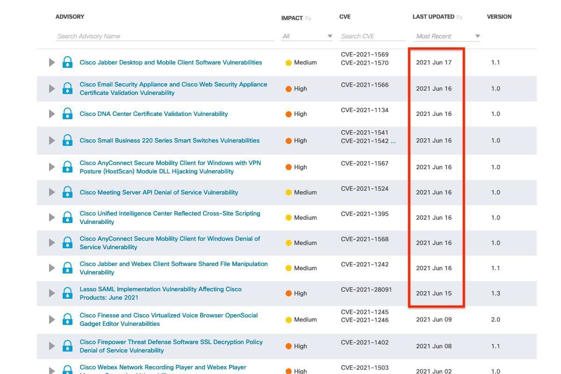This screenshot has width=561, height=374.
Task: Expand the Unified Intelligence Center advisory row
Action: click(52, 217)
